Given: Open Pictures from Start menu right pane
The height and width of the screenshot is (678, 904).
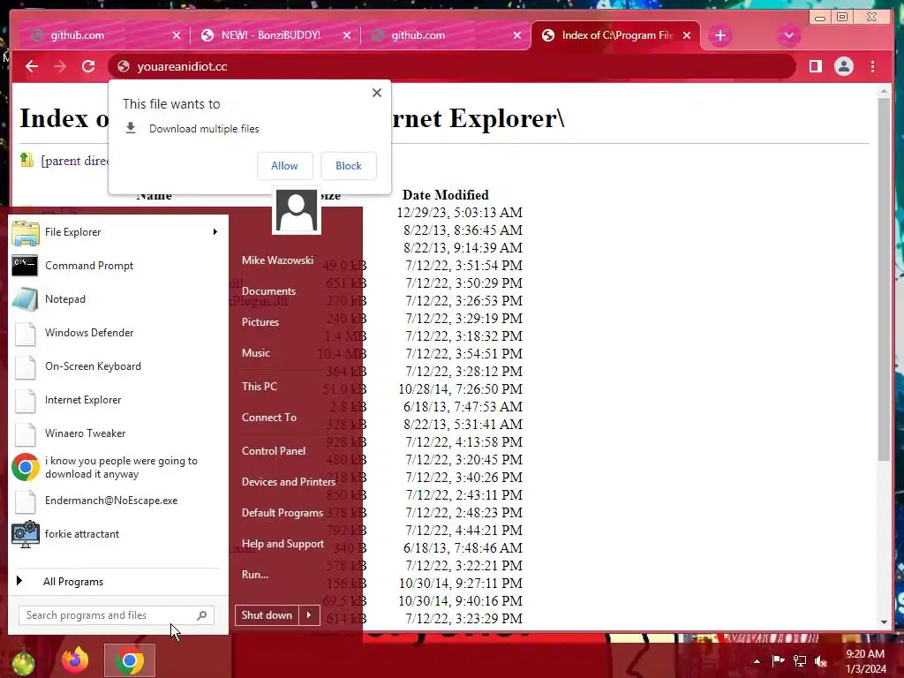Looking at the screenshot, I should (260, 322).
